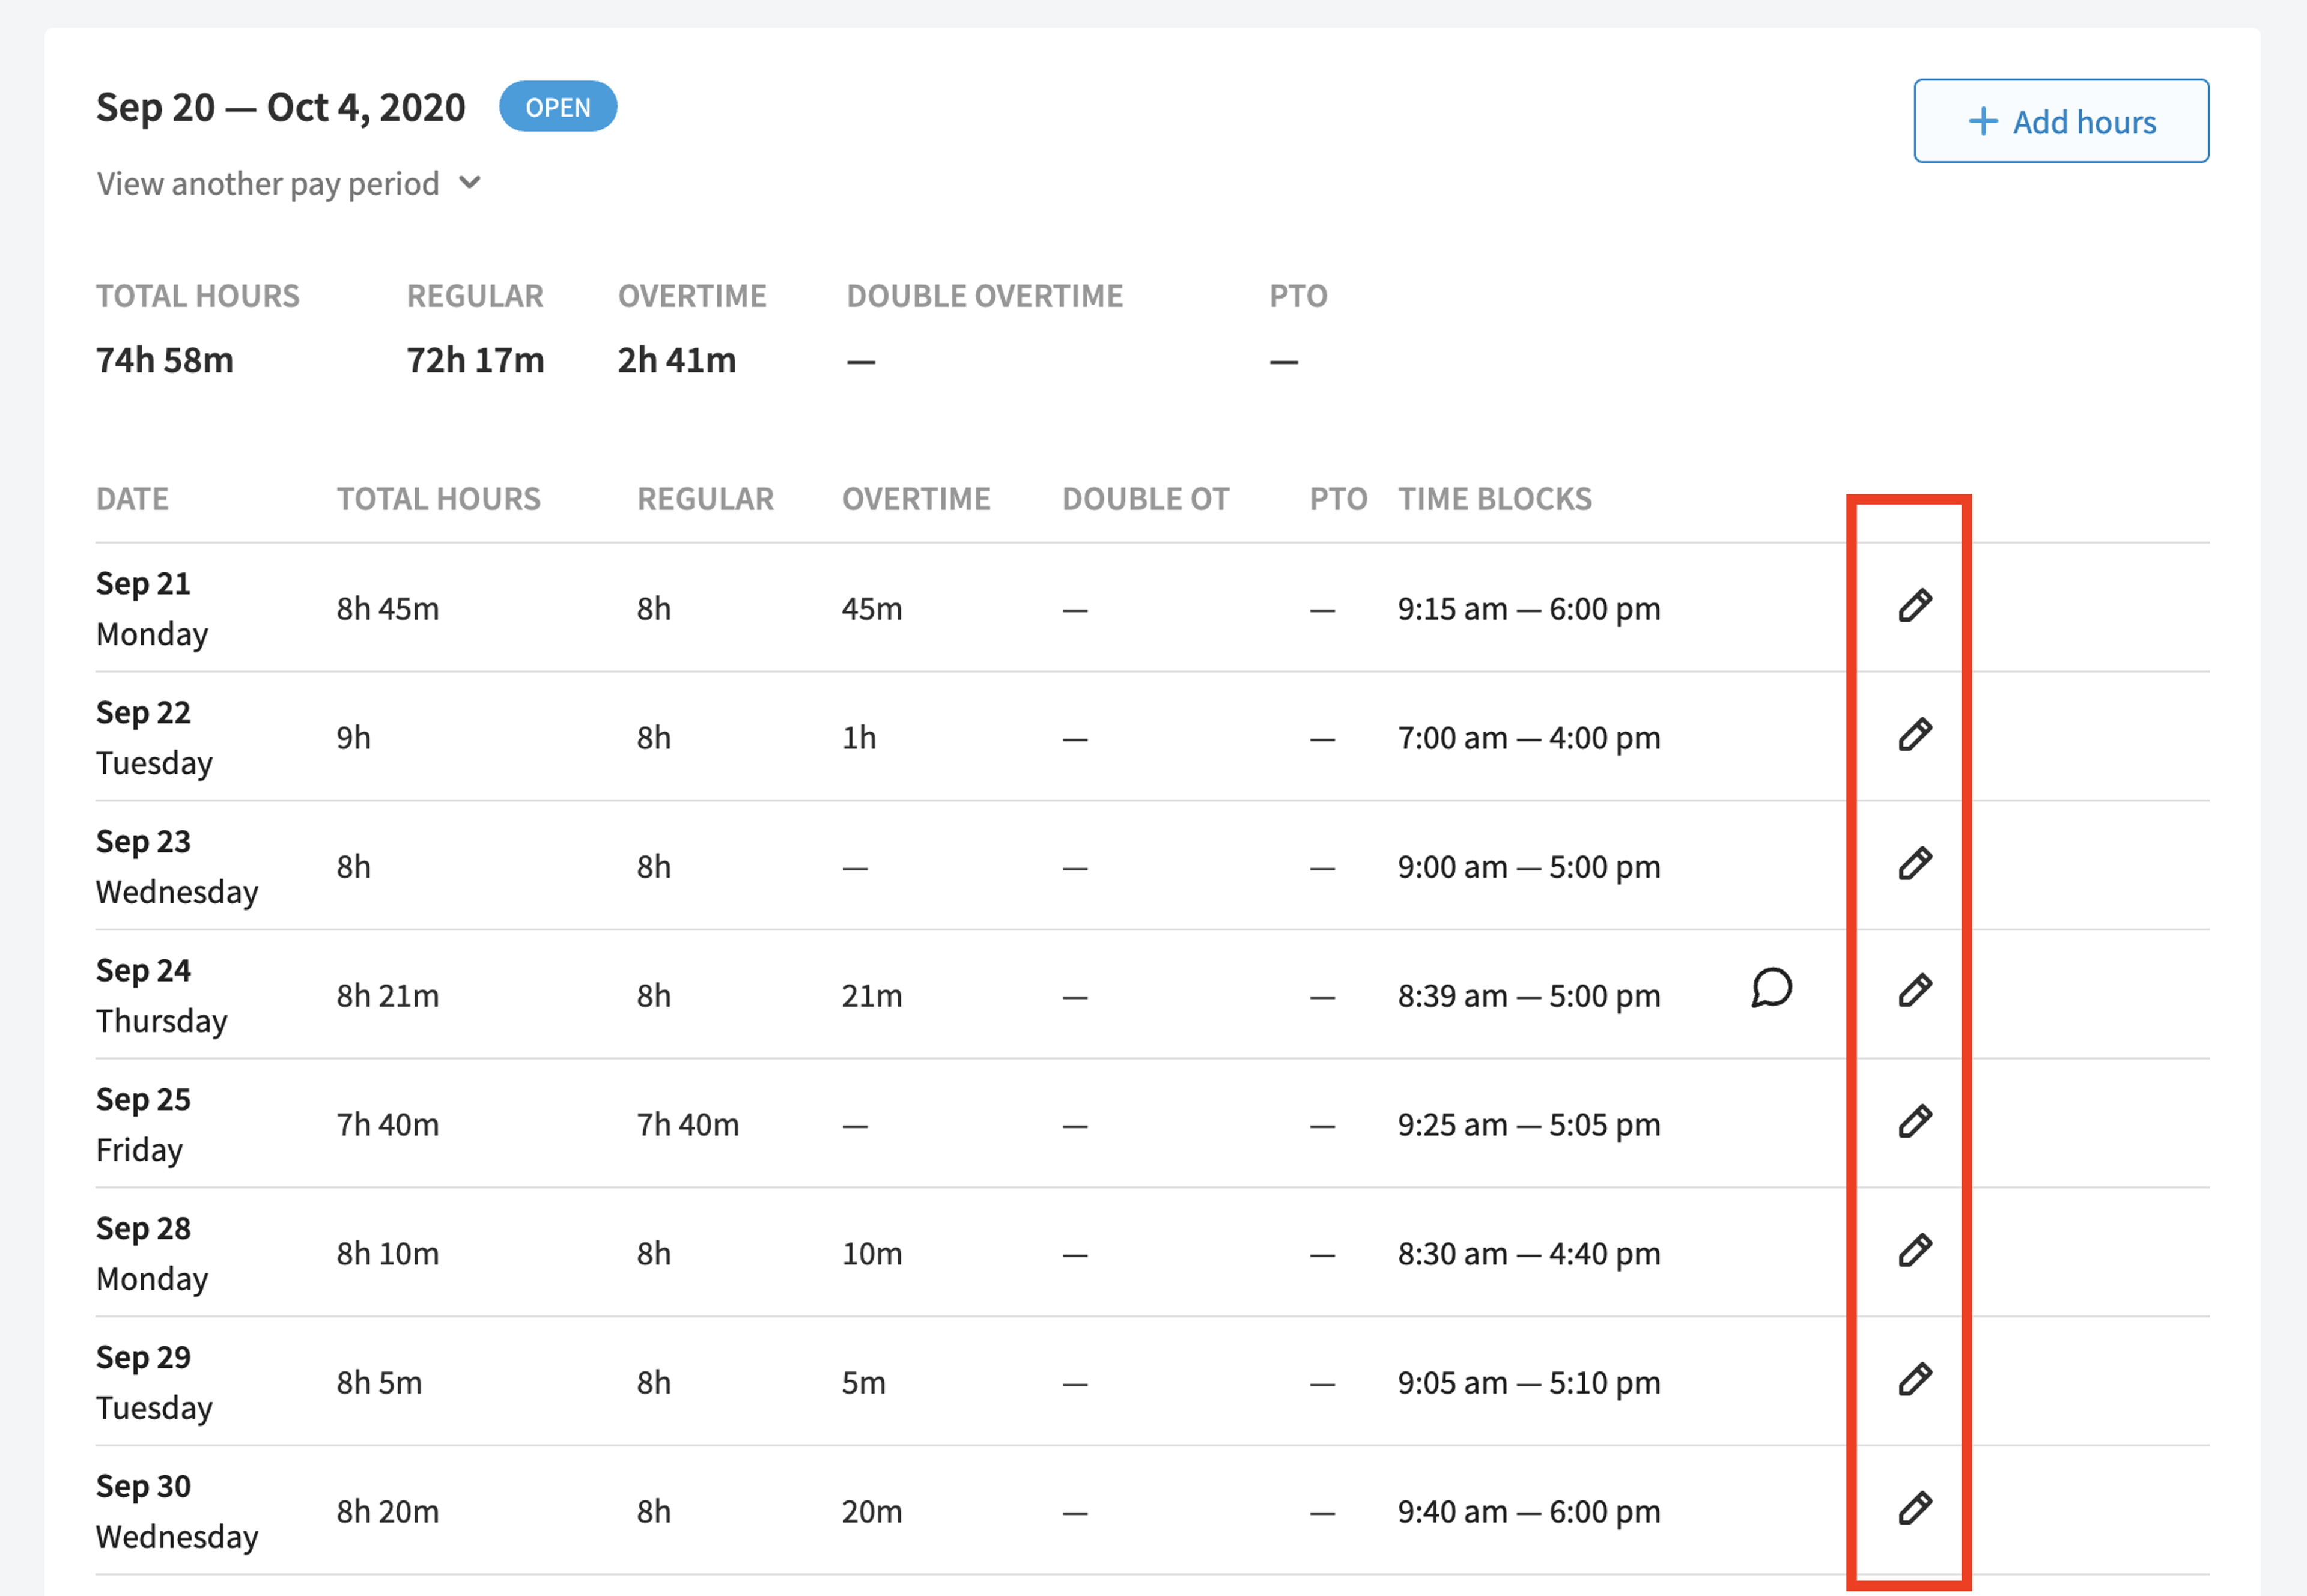Image resolution: width=2307 pixels, height=1596 pixels.
Task: Click the 10m overtime on Sep 28
Action: point(872,1254)
